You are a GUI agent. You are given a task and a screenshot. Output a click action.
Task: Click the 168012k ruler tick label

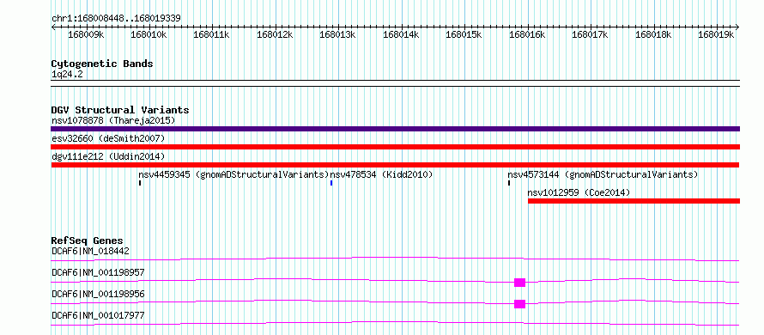pos(275,34)
